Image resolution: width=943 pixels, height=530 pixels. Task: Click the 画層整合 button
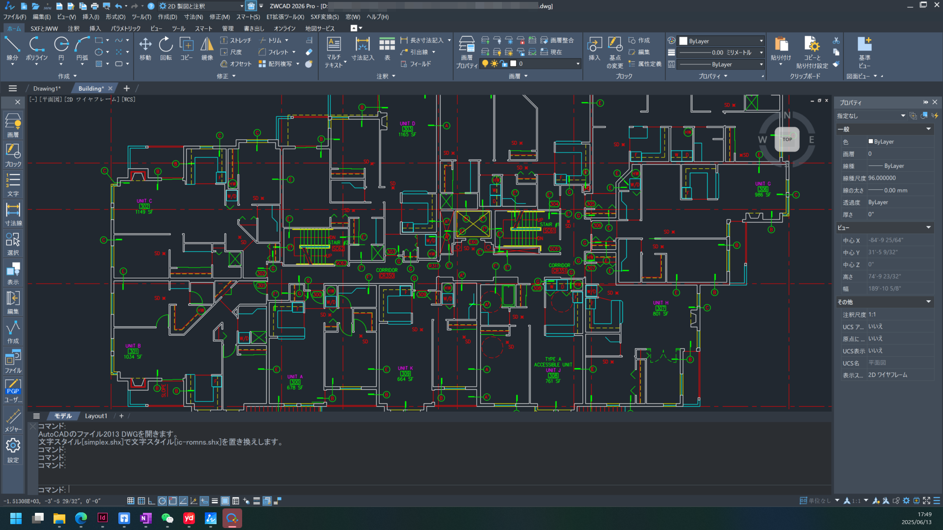click(557, 40)
